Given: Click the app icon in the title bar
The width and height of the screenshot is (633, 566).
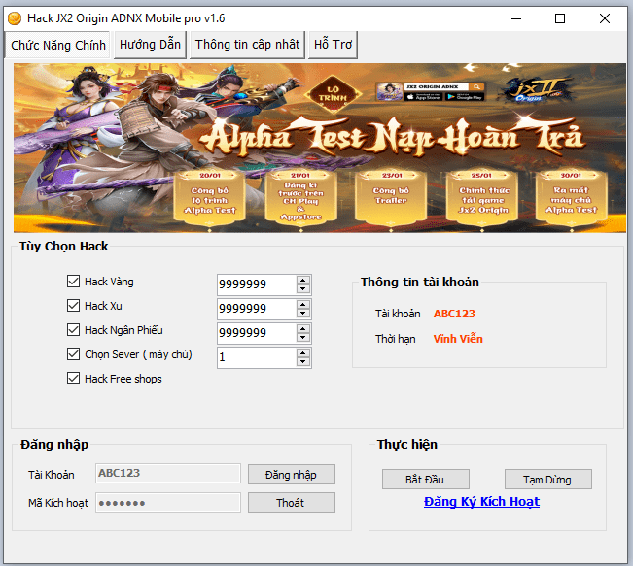Looking at the screenshot, I should click(x=14, y=17).
